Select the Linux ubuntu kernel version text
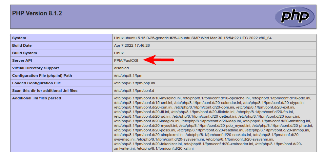 pos(193,38)
